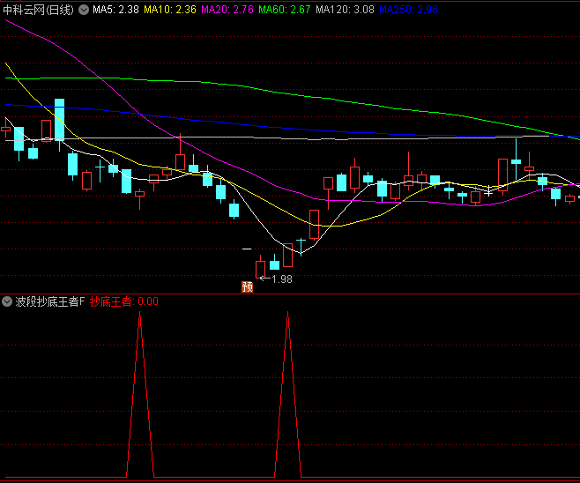The image size is (580, 483).
Task: Click the 1.98 low price label
Action: click(x=282, y=279)
